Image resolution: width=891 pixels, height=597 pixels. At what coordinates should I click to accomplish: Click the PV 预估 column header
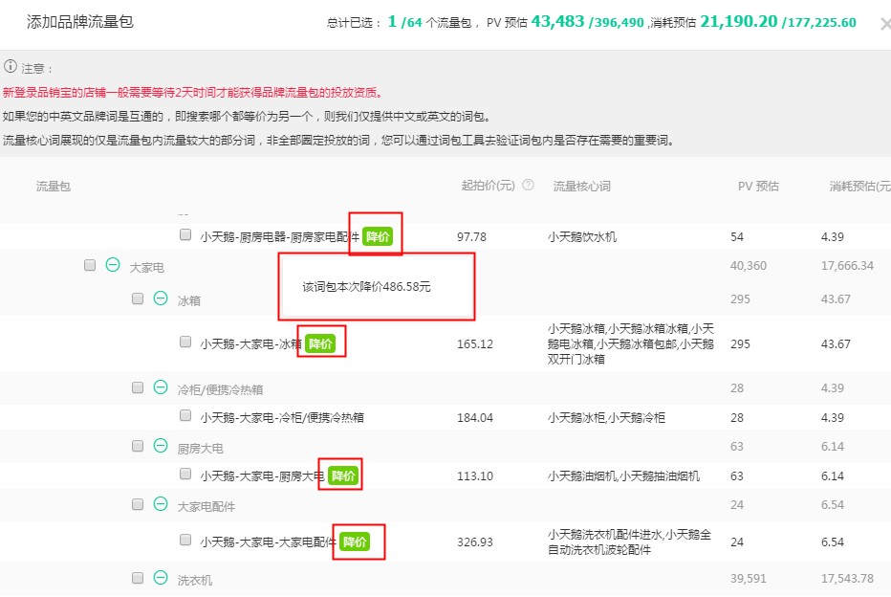point(759,186)
